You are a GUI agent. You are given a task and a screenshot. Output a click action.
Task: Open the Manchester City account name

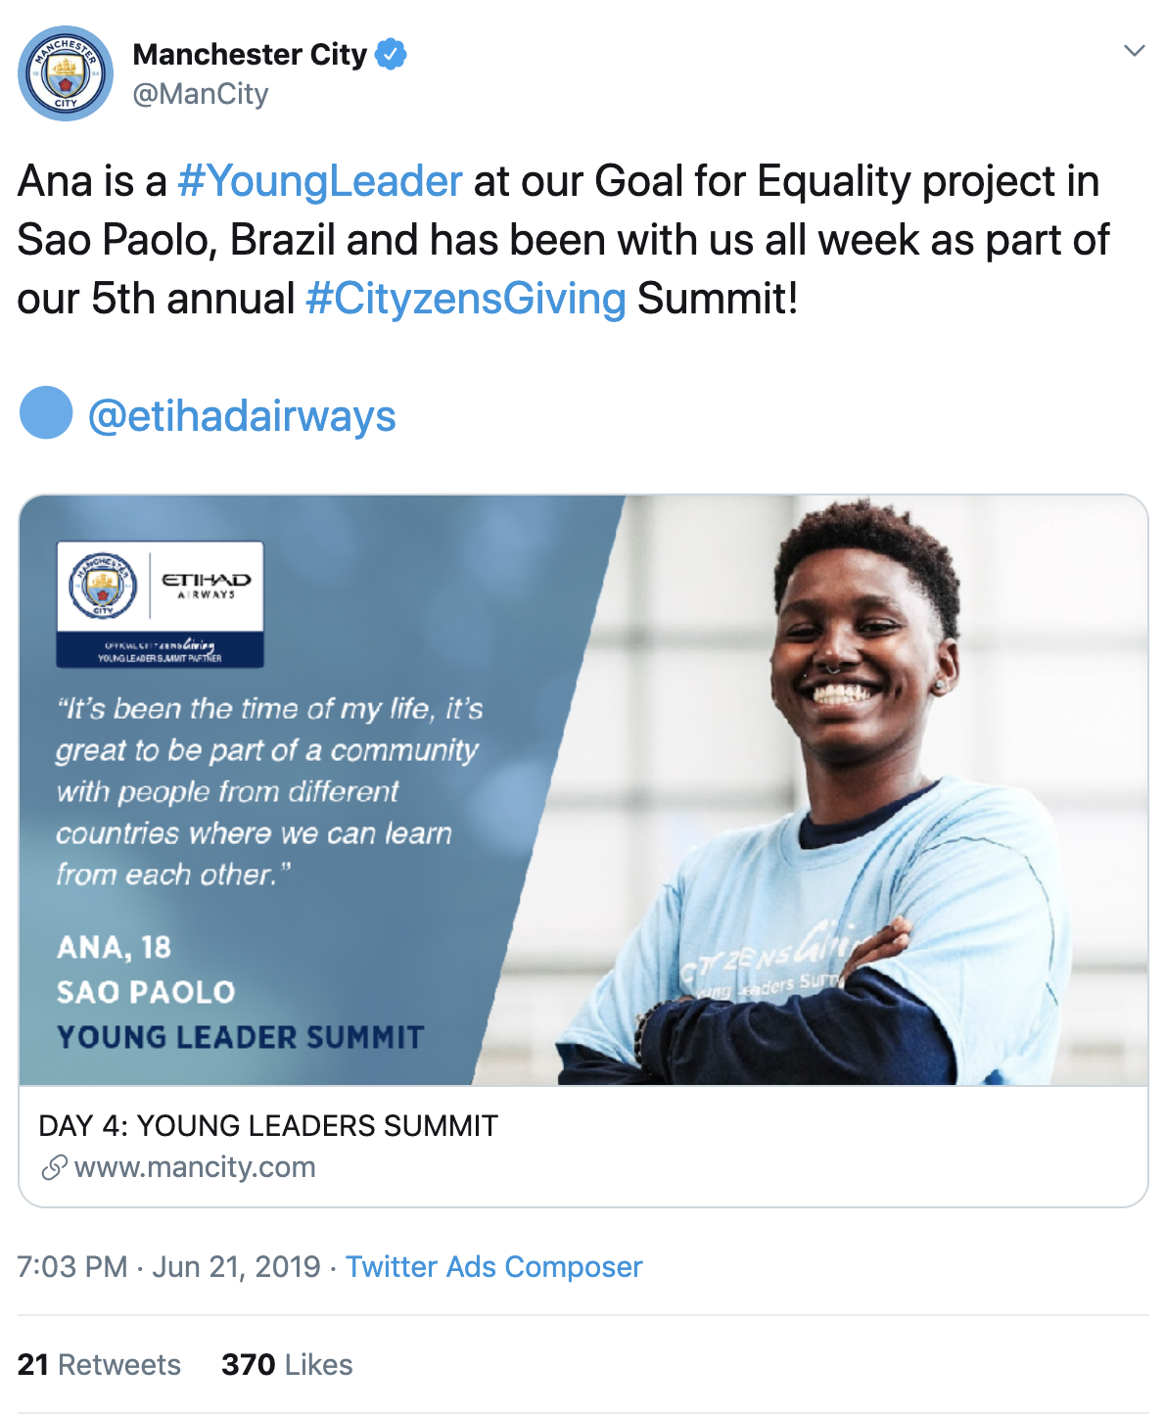pyautogui.click(x=250, y=55)
